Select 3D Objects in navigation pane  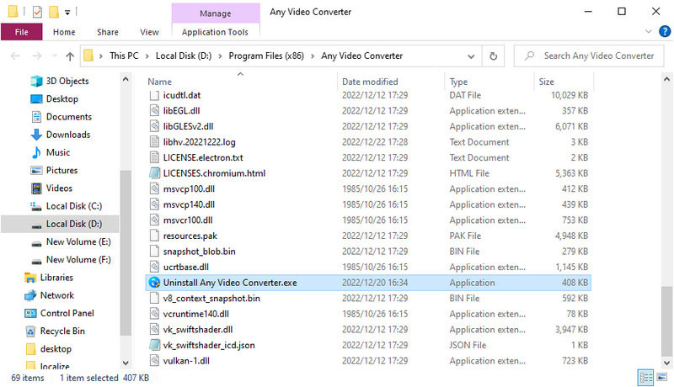coord(67,81)
